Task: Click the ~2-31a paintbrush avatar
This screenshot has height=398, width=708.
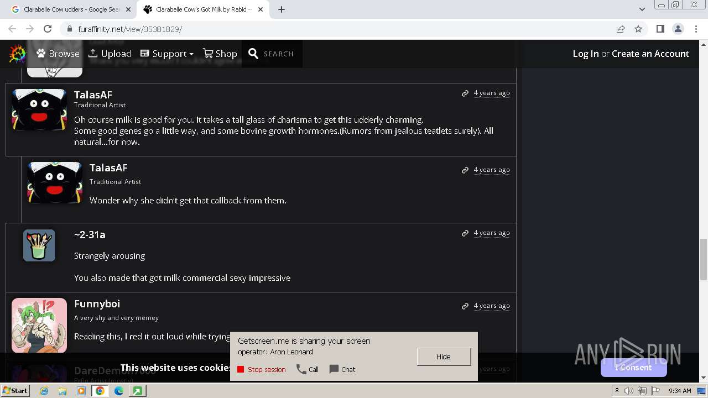Action: (x=39, y=245)
